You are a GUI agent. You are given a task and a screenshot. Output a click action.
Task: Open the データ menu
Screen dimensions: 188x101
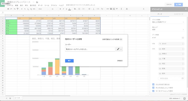coord(40,5)
